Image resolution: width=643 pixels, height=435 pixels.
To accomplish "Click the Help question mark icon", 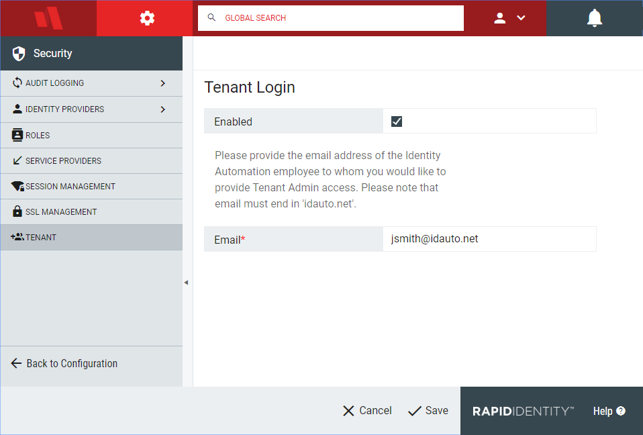I will [621, 411].
